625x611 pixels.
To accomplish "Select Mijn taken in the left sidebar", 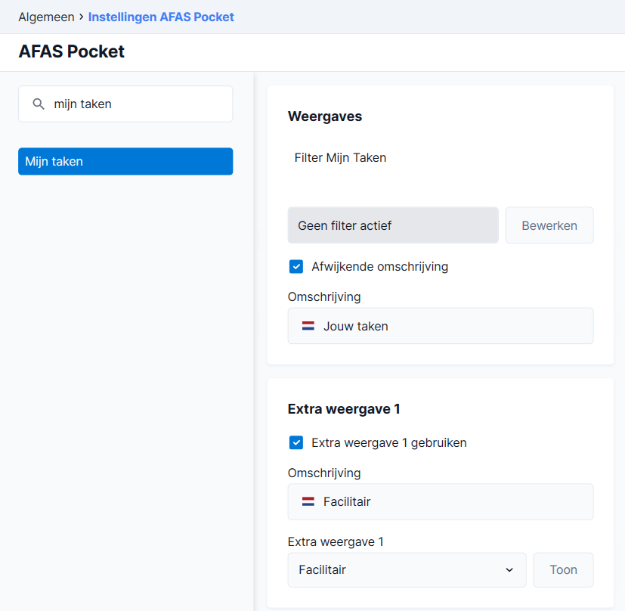I will click(125, 161).
